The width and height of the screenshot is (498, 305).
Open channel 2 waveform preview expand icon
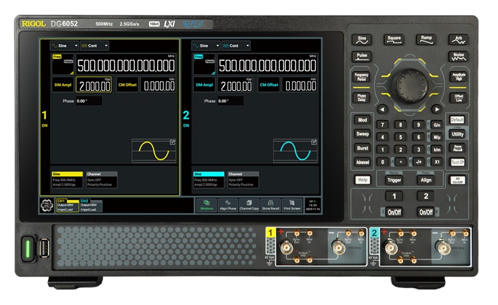[x=314, y=142]
